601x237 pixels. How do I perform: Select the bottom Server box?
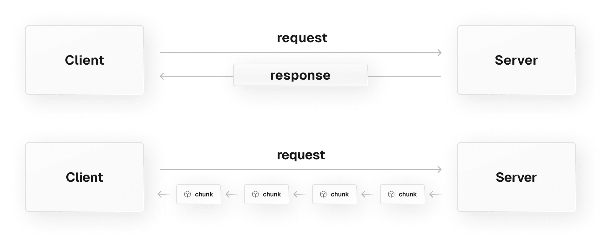point(516,177)
